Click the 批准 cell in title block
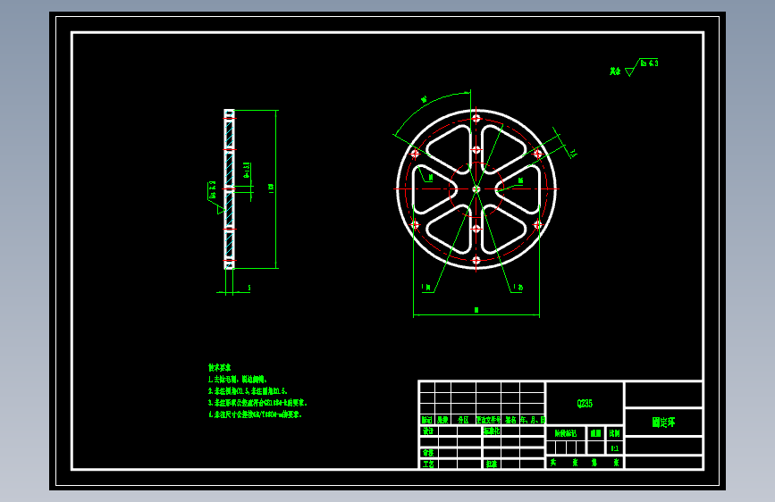Image resolution: width=775 pixels, height=502 pixels. coord(491,464)
